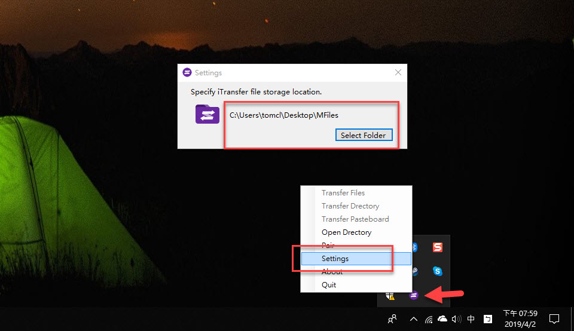Click the Skype tray icon

coord(438,271)
